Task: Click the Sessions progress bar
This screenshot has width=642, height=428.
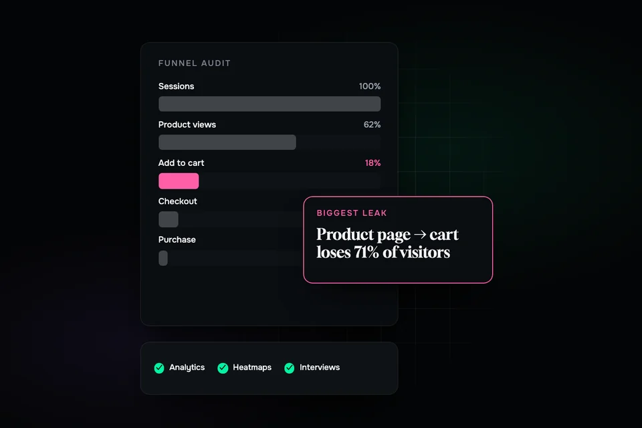Action: (270, 104)
